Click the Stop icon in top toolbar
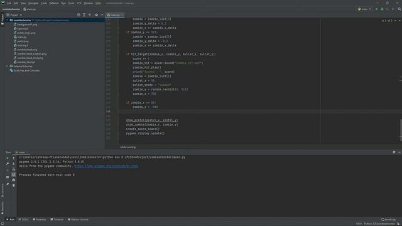Image resolution: width=402 pixels, height=226 pixels. (x=393, y=9)
